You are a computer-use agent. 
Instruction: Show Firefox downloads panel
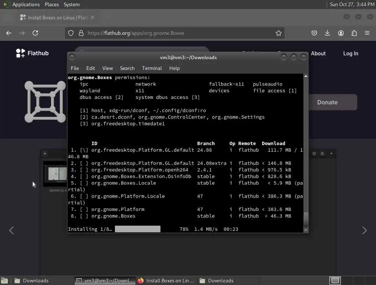click(x=327, y=33)
